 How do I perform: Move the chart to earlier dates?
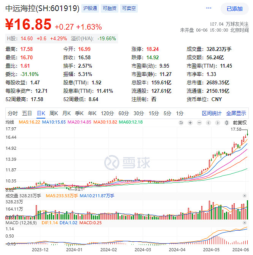[208, 123]
